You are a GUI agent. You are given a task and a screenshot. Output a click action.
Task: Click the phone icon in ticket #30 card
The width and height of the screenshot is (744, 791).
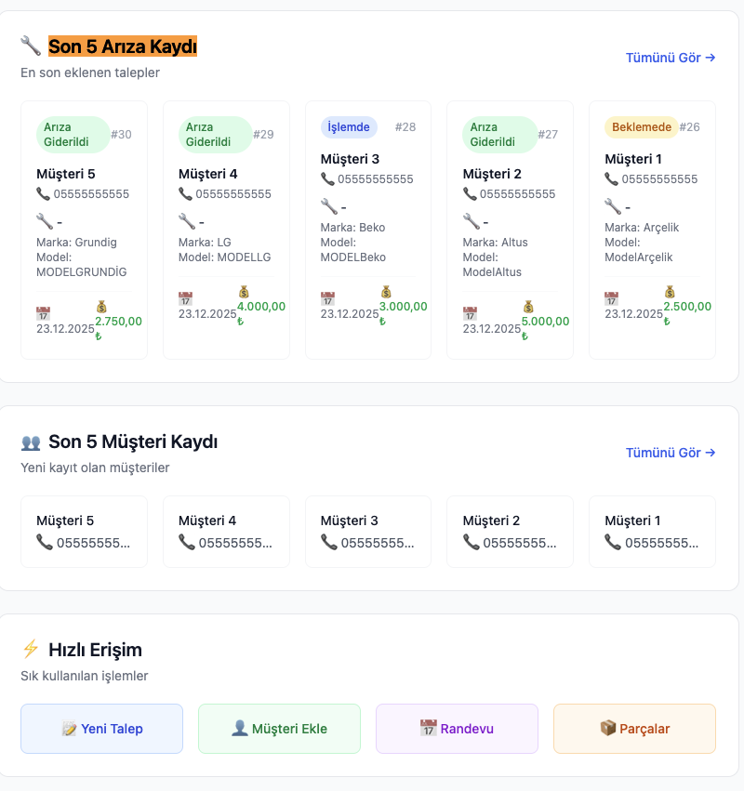(x=44, y=193)
